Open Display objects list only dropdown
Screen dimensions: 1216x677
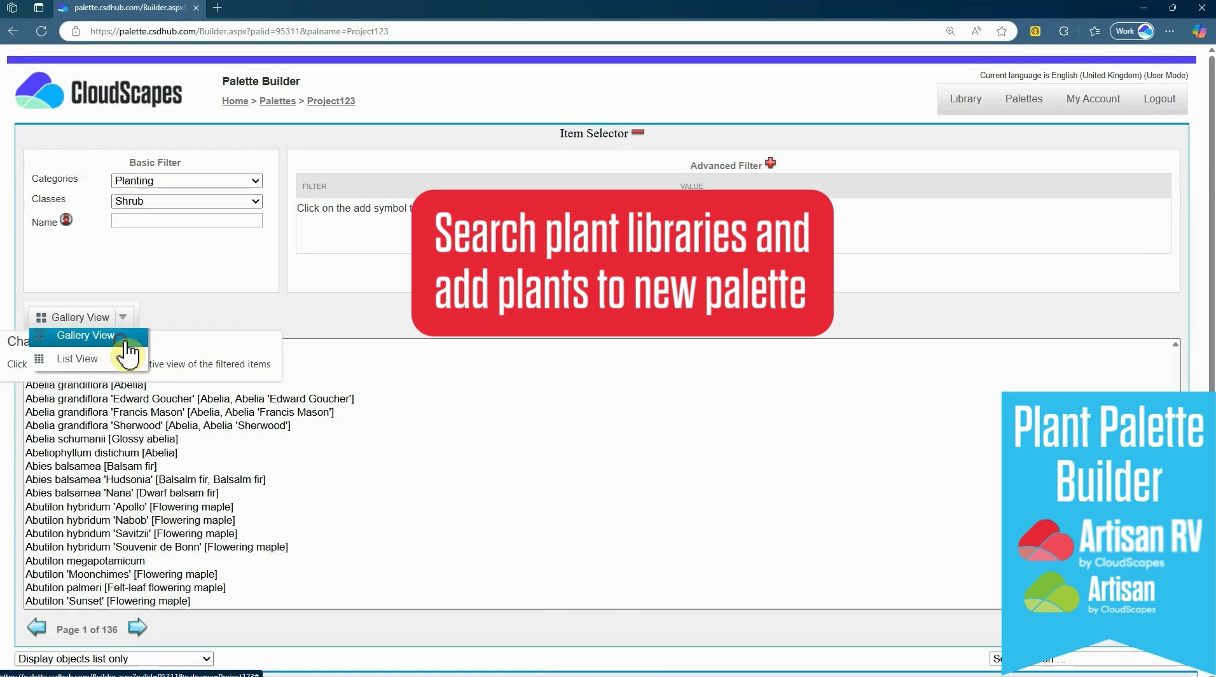click(x=114, y=659)
